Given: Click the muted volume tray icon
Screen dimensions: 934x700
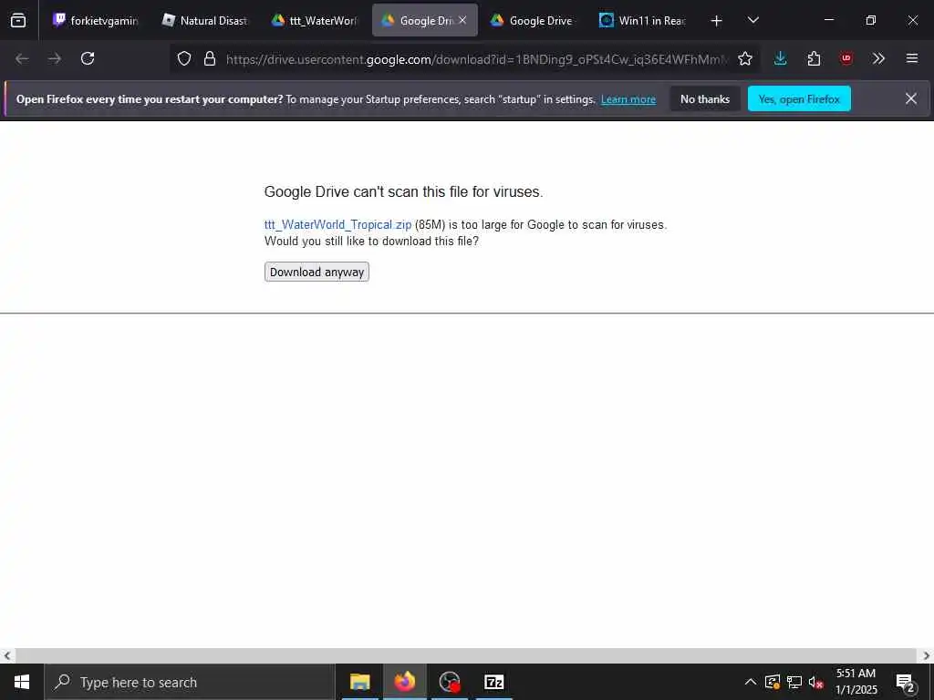Looking at the screenshot, I should [816, 682].
